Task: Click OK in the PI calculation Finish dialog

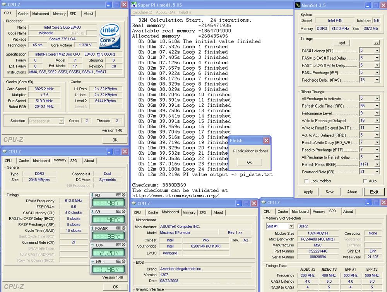Action: (249, 162)
